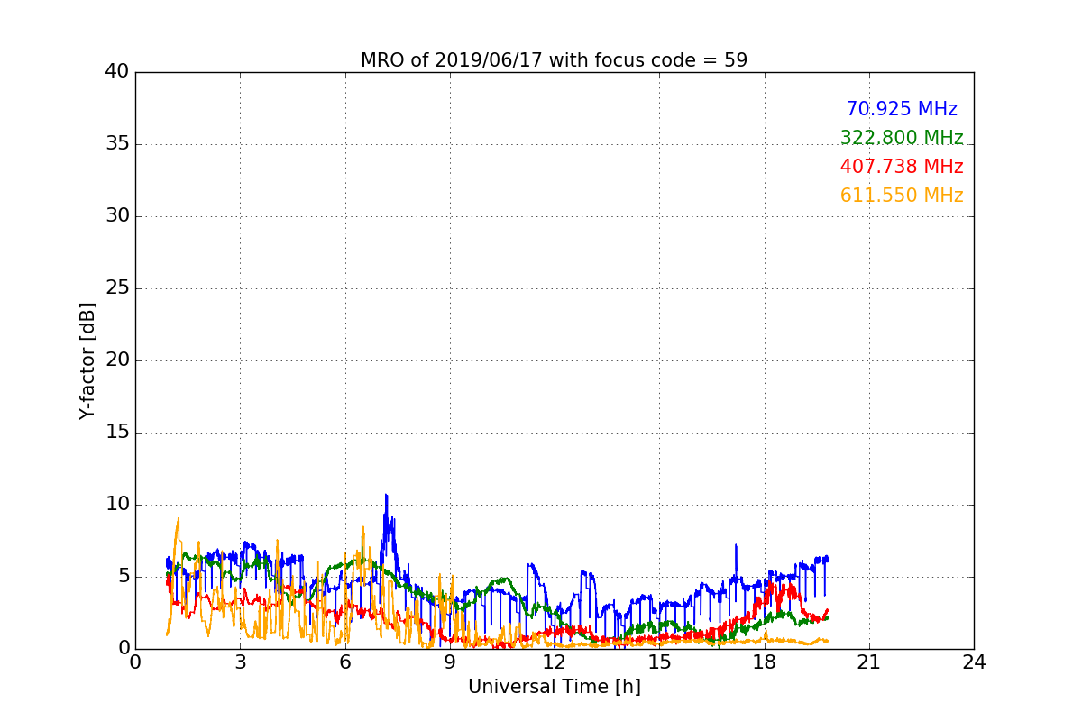Click the y-axis tick label 5
This screenshot has width=1082, height=721.
pos(124,577)
